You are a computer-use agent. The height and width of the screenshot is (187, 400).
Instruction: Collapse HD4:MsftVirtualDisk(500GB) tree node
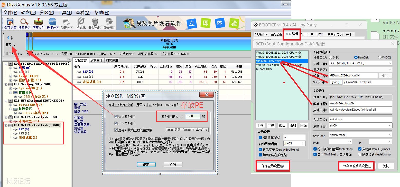coord(6,125)
